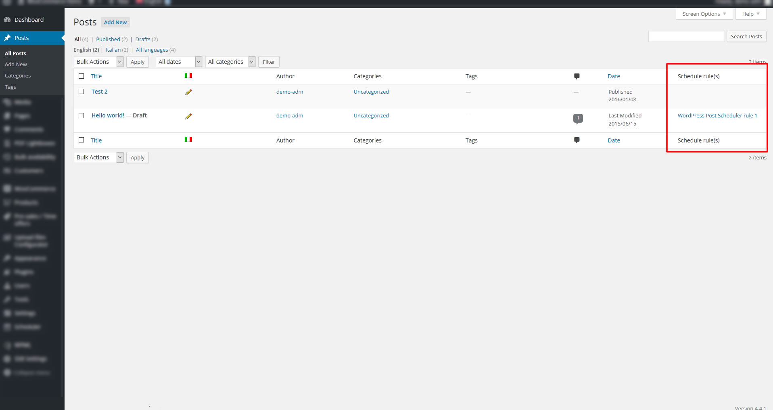Viewport: 773px width, 410px height.
Task: Filter by Drafts (2) posts
Action: [x=146, y=39]
